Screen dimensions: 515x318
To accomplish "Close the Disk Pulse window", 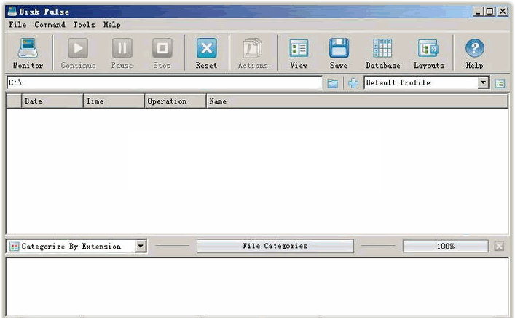I will [503, 12].
